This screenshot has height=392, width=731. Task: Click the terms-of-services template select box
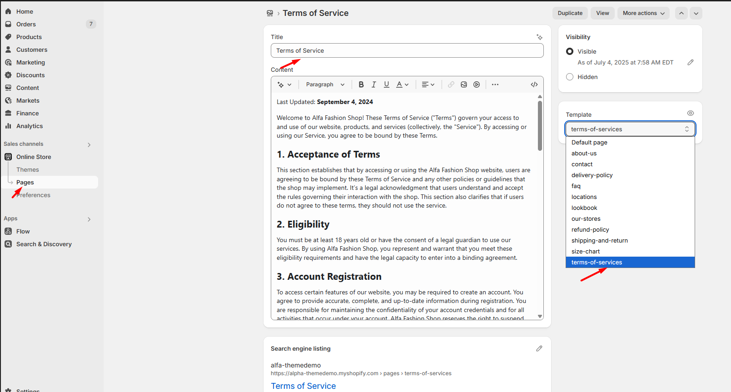click(630, 129)
